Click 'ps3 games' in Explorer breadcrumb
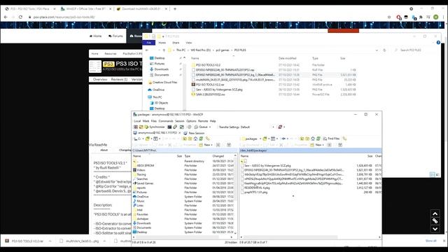 [x=223, y=50]
